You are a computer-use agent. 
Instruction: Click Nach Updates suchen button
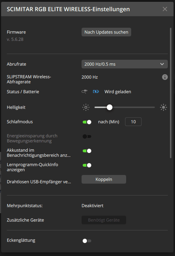(x=106, y=32)
